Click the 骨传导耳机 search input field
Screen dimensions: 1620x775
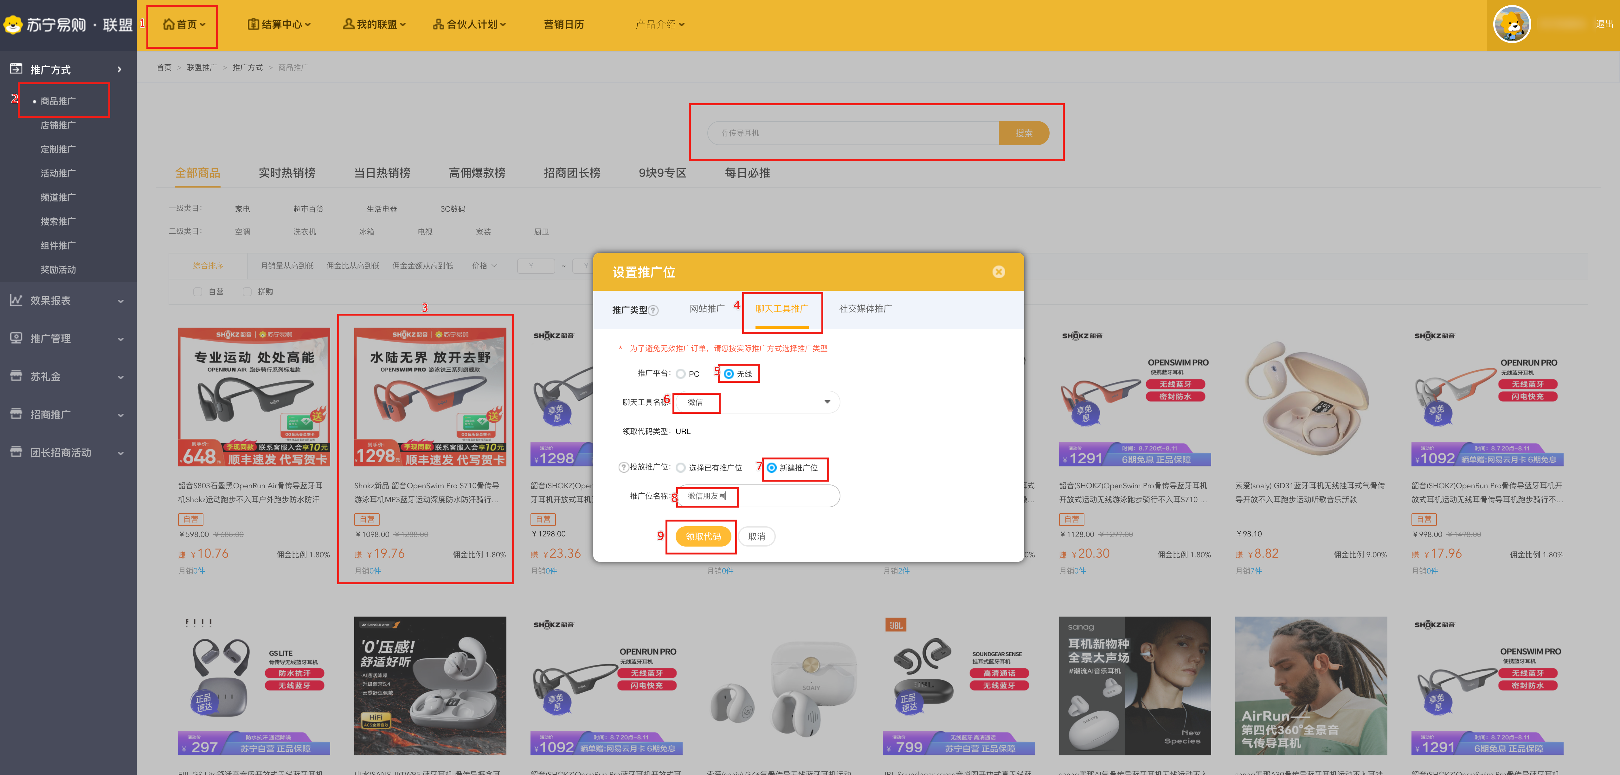853,133
